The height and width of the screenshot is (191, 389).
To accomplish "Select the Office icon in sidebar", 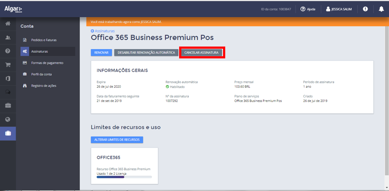I will [8, 78].
